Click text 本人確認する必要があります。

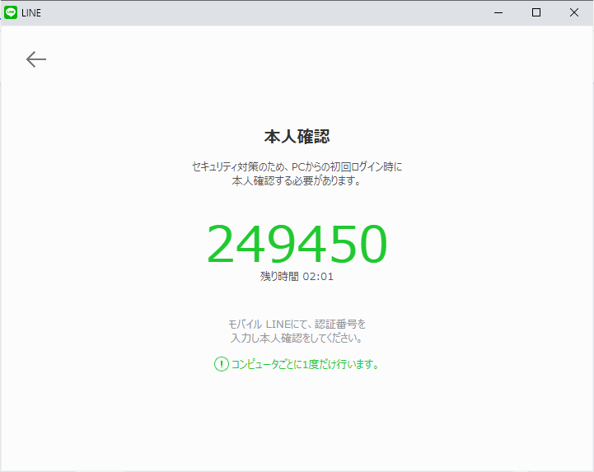pyautogui.click(x=297, y=181)
